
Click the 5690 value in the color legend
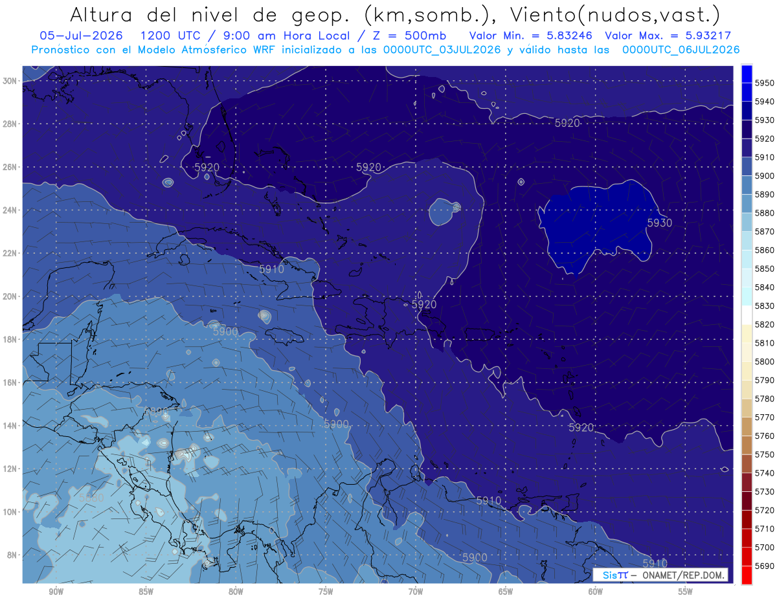764,566
